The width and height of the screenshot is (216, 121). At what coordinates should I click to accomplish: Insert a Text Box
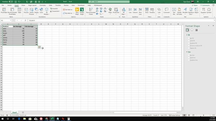tap(174, 11)
